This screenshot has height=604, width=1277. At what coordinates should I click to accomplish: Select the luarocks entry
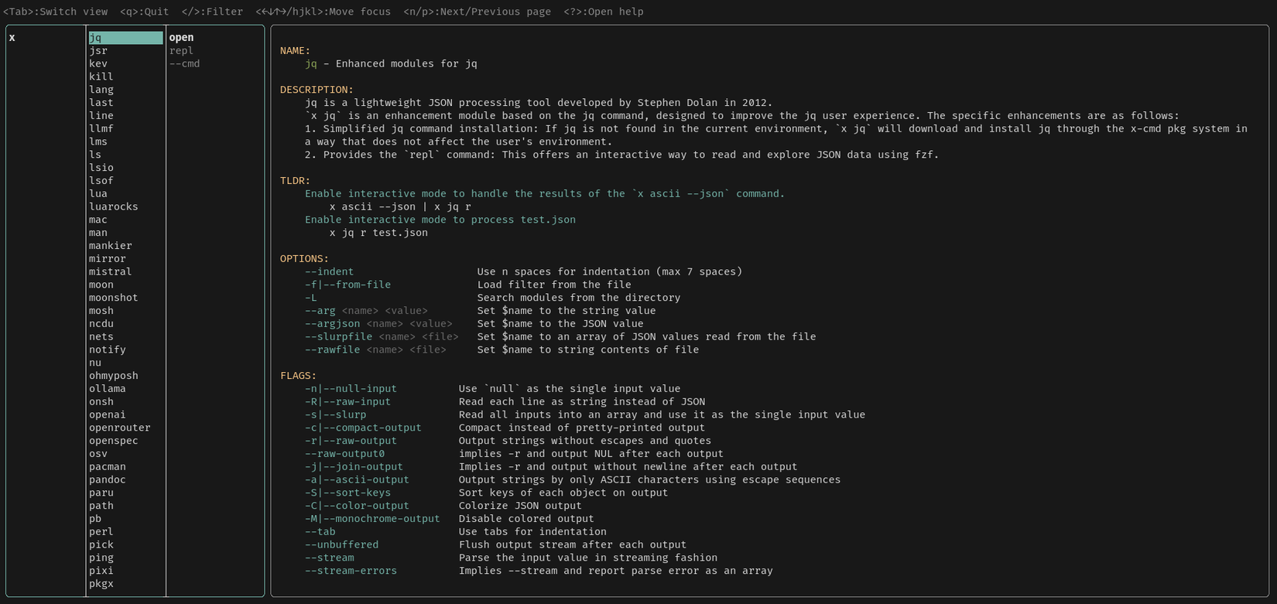click(113, 207)
